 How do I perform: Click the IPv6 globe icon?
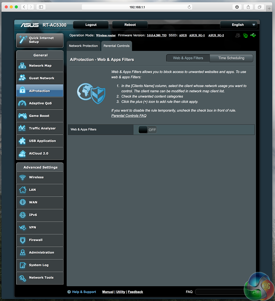point(23,215)
